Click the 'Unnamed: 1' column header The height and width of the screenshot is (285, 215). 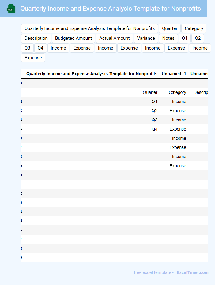pyautogui.click(x=174, y=74)
